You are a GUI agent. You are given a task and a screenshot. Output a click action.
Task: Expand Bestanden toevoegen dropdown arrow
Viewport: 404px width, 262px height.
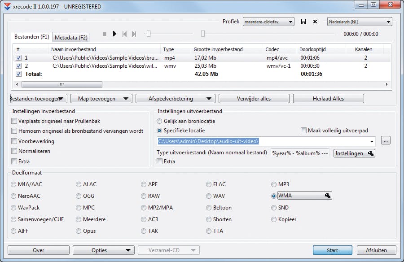61,99
